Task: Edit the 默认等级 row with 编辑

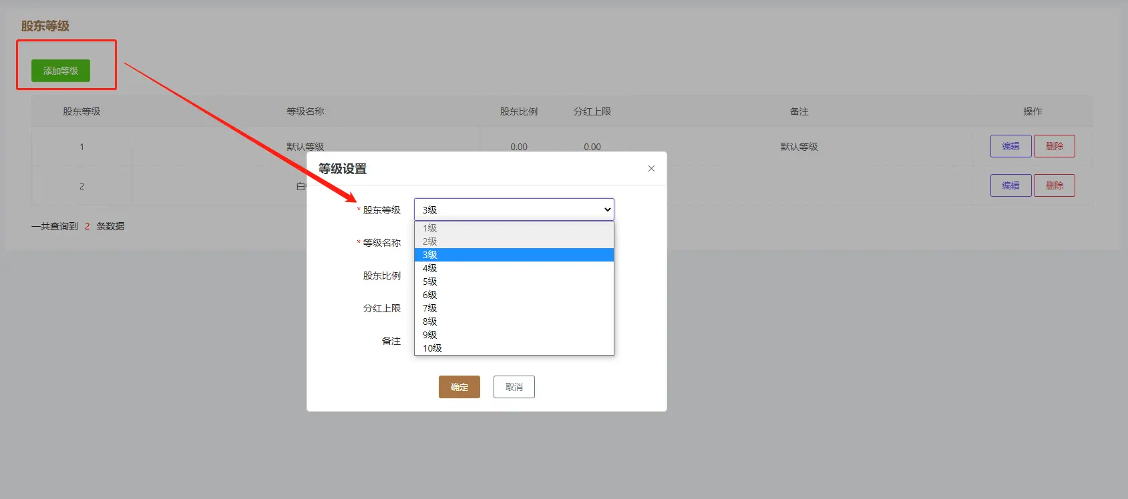Action: (1010, 146)
